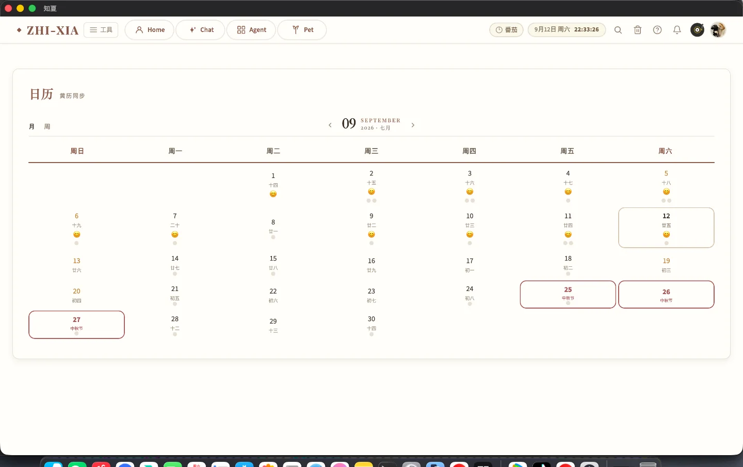
Task: Click the ZHI-XIA logo
Action: click(x=47, y=30)
